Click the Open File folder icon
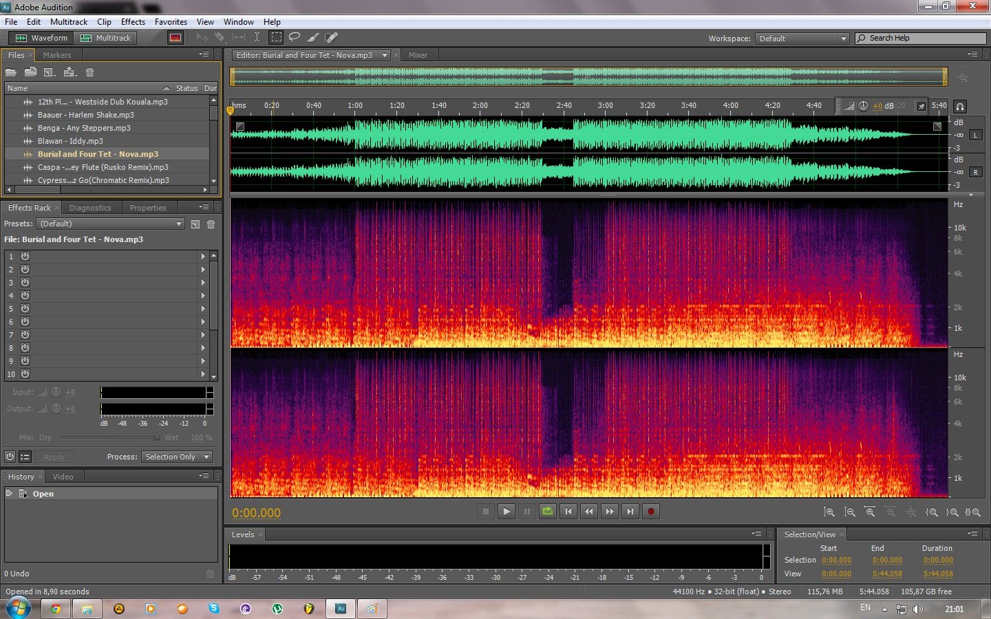Screen dimensions: 991x619 point(10,72)
